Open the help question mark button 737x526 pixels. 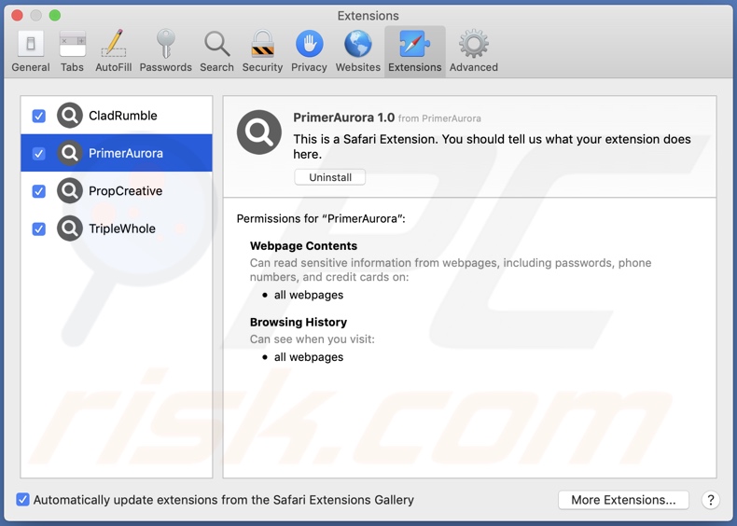click(711, 500)
